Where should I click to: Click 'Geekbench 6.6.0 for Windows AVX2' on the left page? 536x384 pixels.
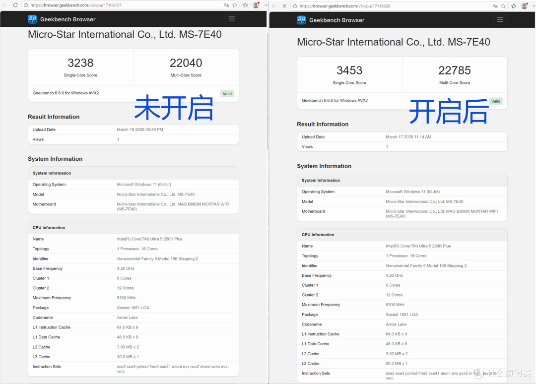66,93
